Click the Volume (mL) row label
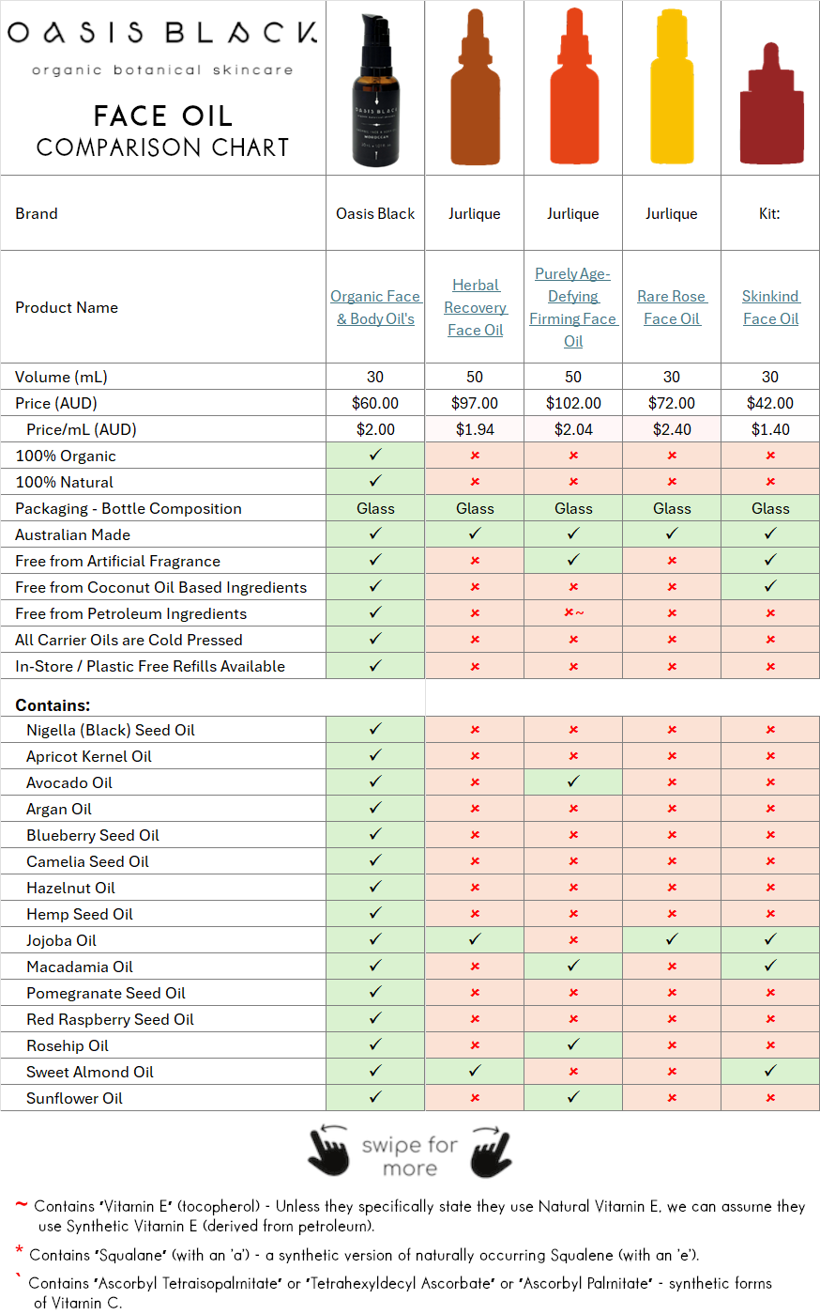This screenshot has width=820, height=1315. (61, 377)
